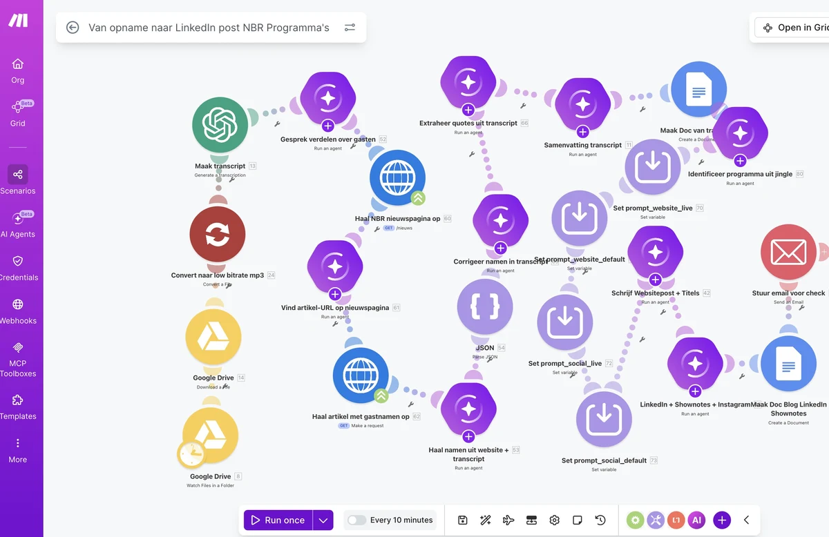Click the save scenario icon in toolbar
This screenshot has height=537, width=829.
[463, 520]
